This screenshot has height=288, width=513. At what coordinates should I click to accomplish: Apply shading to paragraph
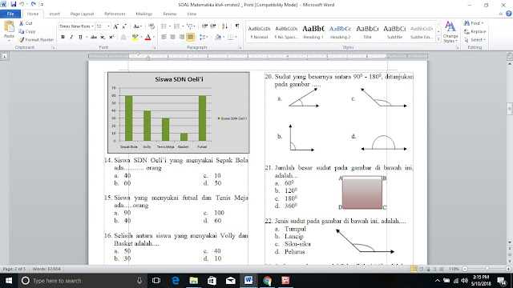pos(219,38)
